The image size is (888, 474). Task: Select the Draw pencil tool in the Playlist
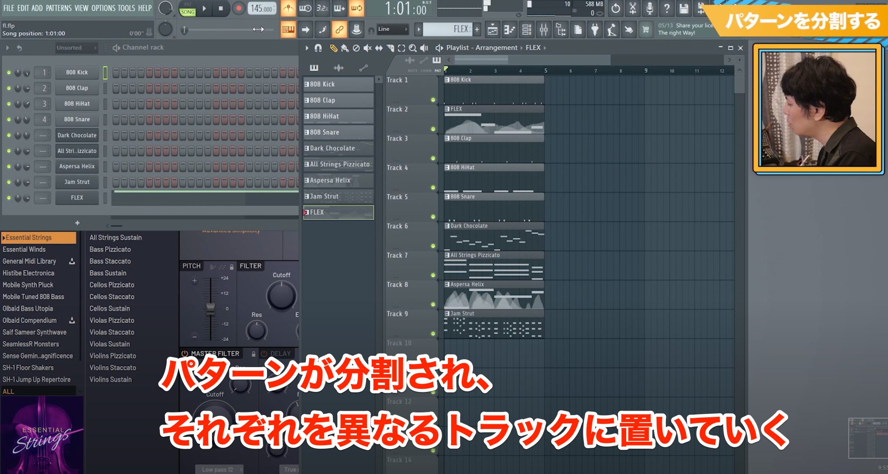point(333,48)
